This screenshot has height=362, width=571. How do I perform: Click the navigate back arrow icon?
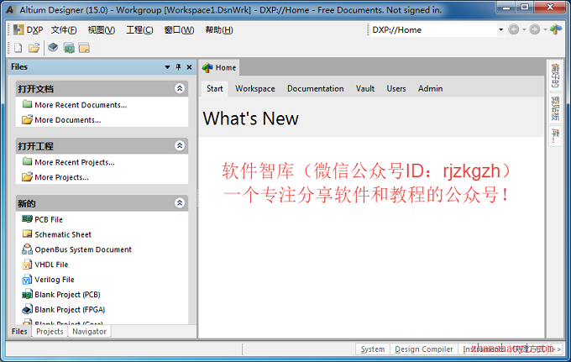[513, 29]
